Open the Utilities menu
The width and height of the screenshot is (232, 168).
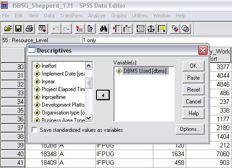(x=140, y=16)
